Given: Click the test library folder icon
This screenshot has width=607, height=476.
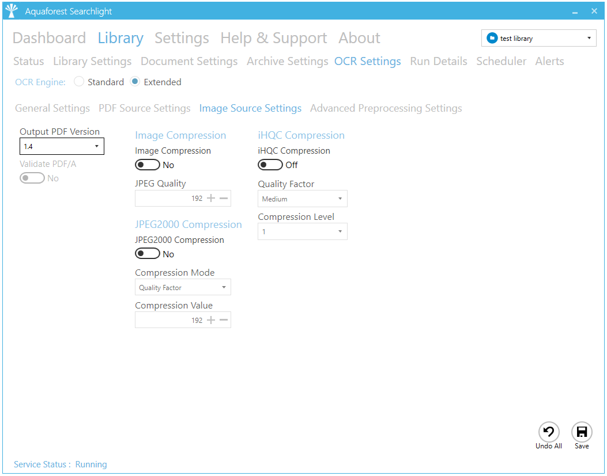Looking at the screenshot, I should [492, 39].
